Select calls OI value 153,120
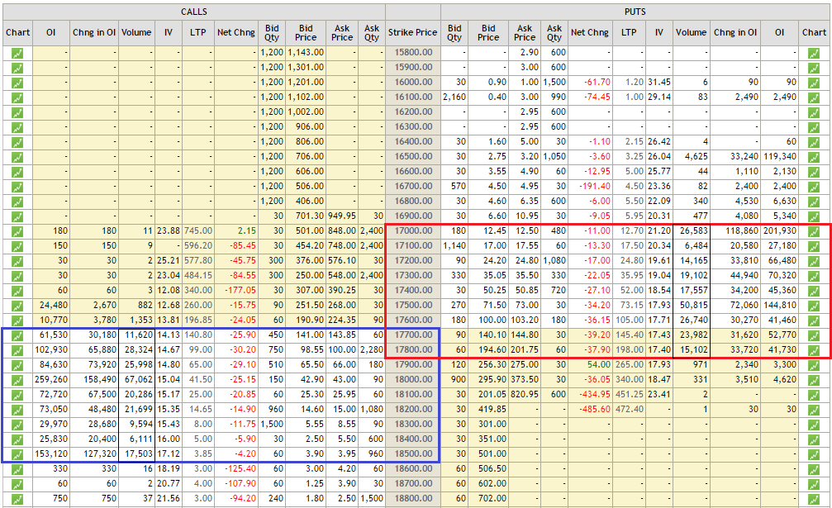The height and width of the screenshot is (508, 832). coord(51,453)
